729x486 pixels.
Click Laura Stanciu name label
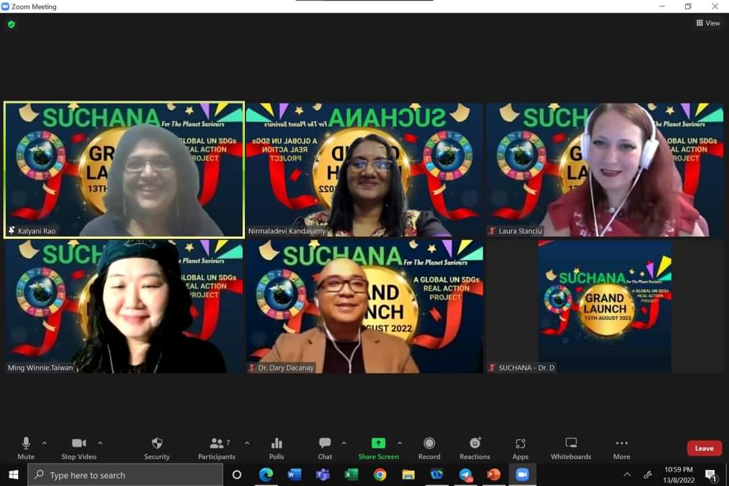click(520, 231)
